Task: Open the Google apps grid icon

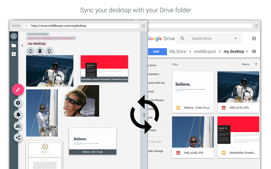Action: 254,39
